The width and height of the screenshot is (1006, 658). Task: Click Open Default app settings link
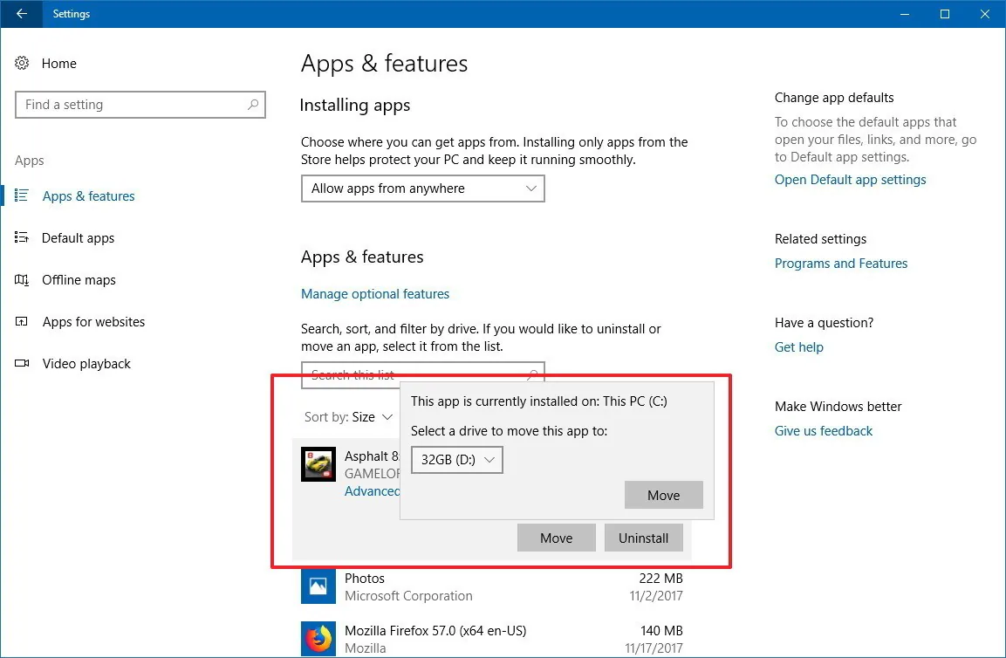pos(850,180)
